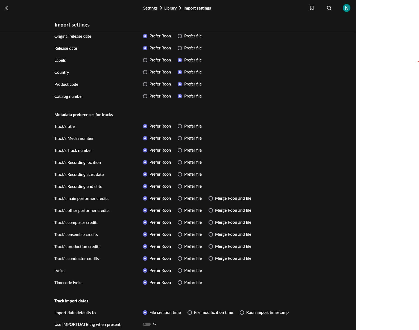Click the Track import dates heading
The height and width of the screenshot is (330, 419).
71,301
